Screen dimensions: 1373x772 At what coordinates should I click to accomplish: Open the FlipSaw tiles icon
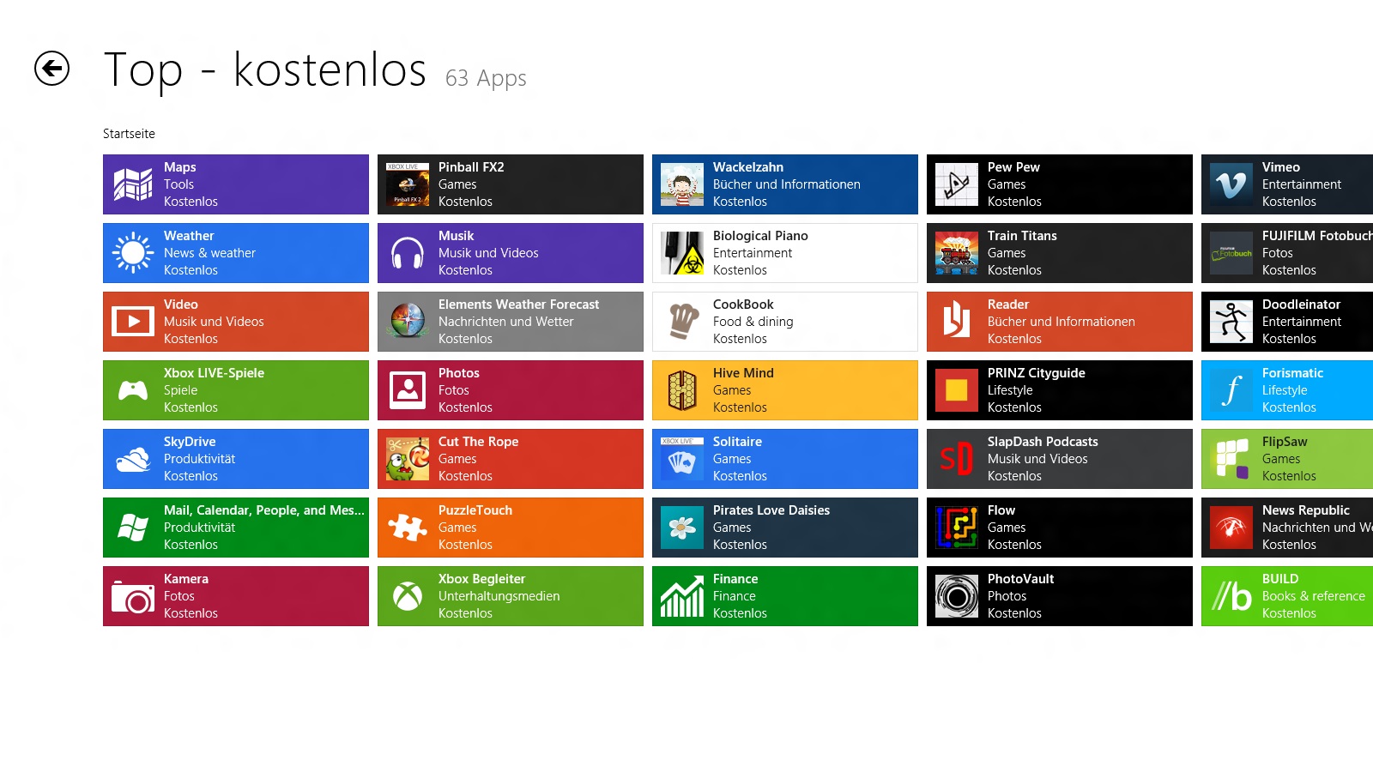pyautogui.click(x=1231, y=459)
